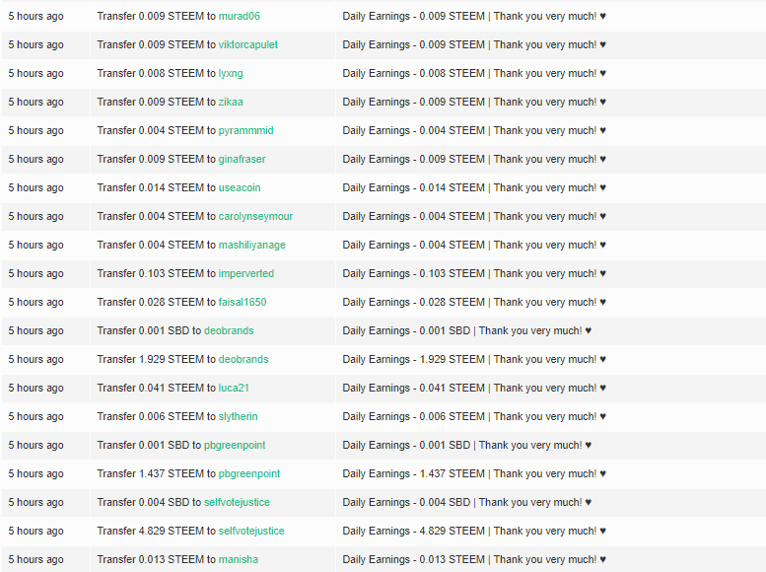Click "5 hours ago" in the slytherin row

[x=35, y=416]
